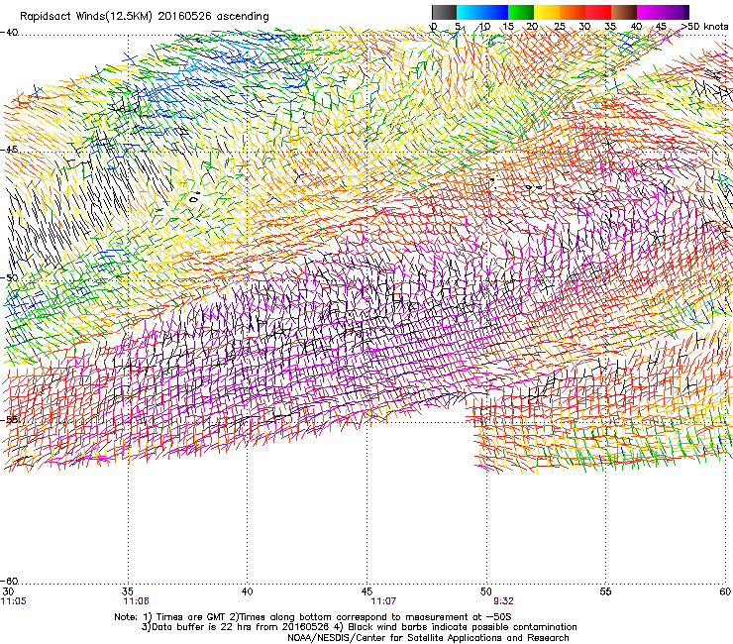Click the gray 0-5 knots legend segment
This screenshot has width=733, height=644.
(445, 12)
